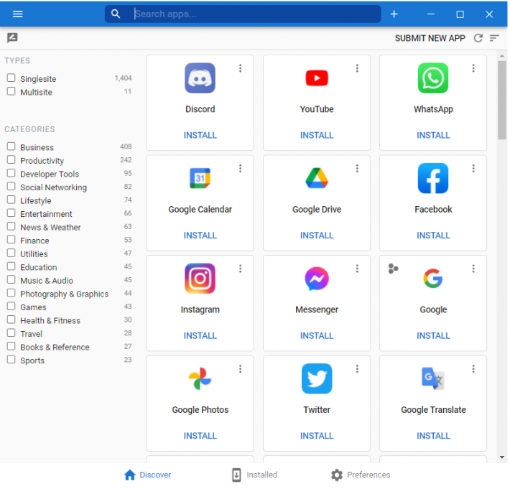Open the Preferences tab
Screen dimensions: 510x489
pyautogui.click(x=361, y=475)
